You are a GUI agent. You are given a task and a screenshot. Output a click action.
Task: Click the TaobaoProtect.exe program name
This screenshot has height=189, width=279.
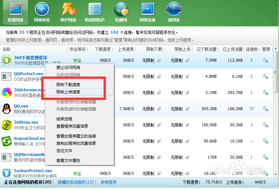click(x=33, y=171)
